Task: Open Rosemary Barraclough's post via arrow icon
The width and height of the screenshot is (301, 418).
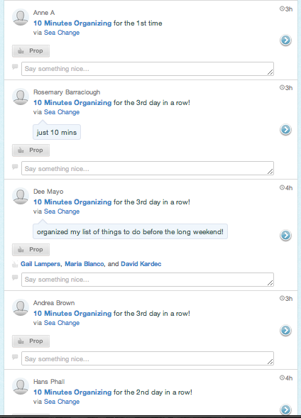Action: (x=285, y=130)
